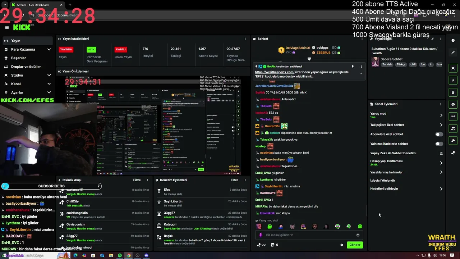The image size is (460, 259).
Task: Open Yavaş mod settings chevron
Action: click(441, 115)
